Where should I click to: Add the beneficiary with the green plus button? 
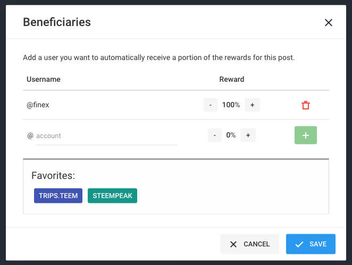306,135
